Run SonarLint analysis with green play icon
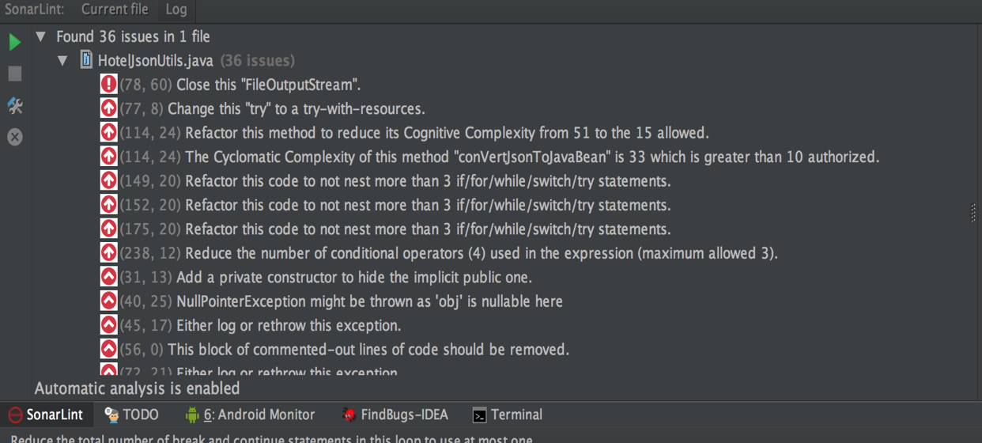The width and height of the screenshot is (982, 443). (14, 42)
